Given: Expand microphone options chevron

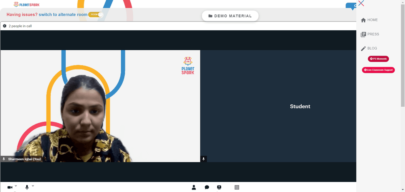Looking at the screenshot, I should (33, 186).
